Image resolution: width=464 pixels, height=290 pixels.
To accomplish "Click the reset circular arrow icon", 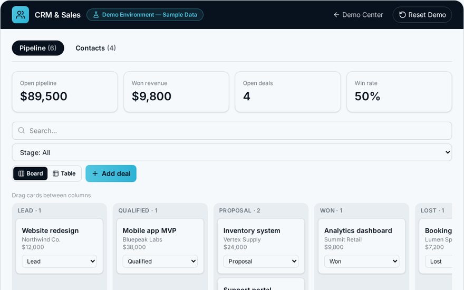I will 402,15.
